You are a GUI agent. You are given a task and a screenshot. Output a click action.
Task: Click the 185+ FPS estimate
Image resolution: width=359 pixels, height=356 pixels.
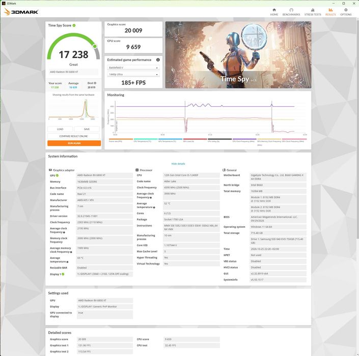[133, 82]
